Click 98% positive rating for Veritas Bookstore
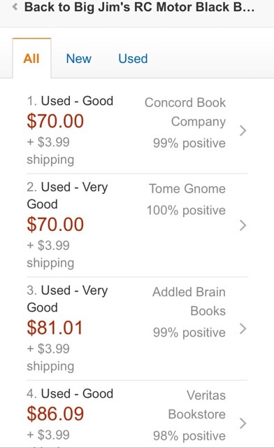This screenshot has width=274, height=448. coord(189,435)
